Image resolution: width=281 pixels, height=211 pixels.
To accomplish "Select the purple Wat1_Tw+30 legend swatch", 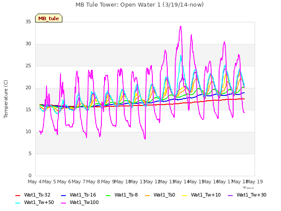I will point(230,195).
